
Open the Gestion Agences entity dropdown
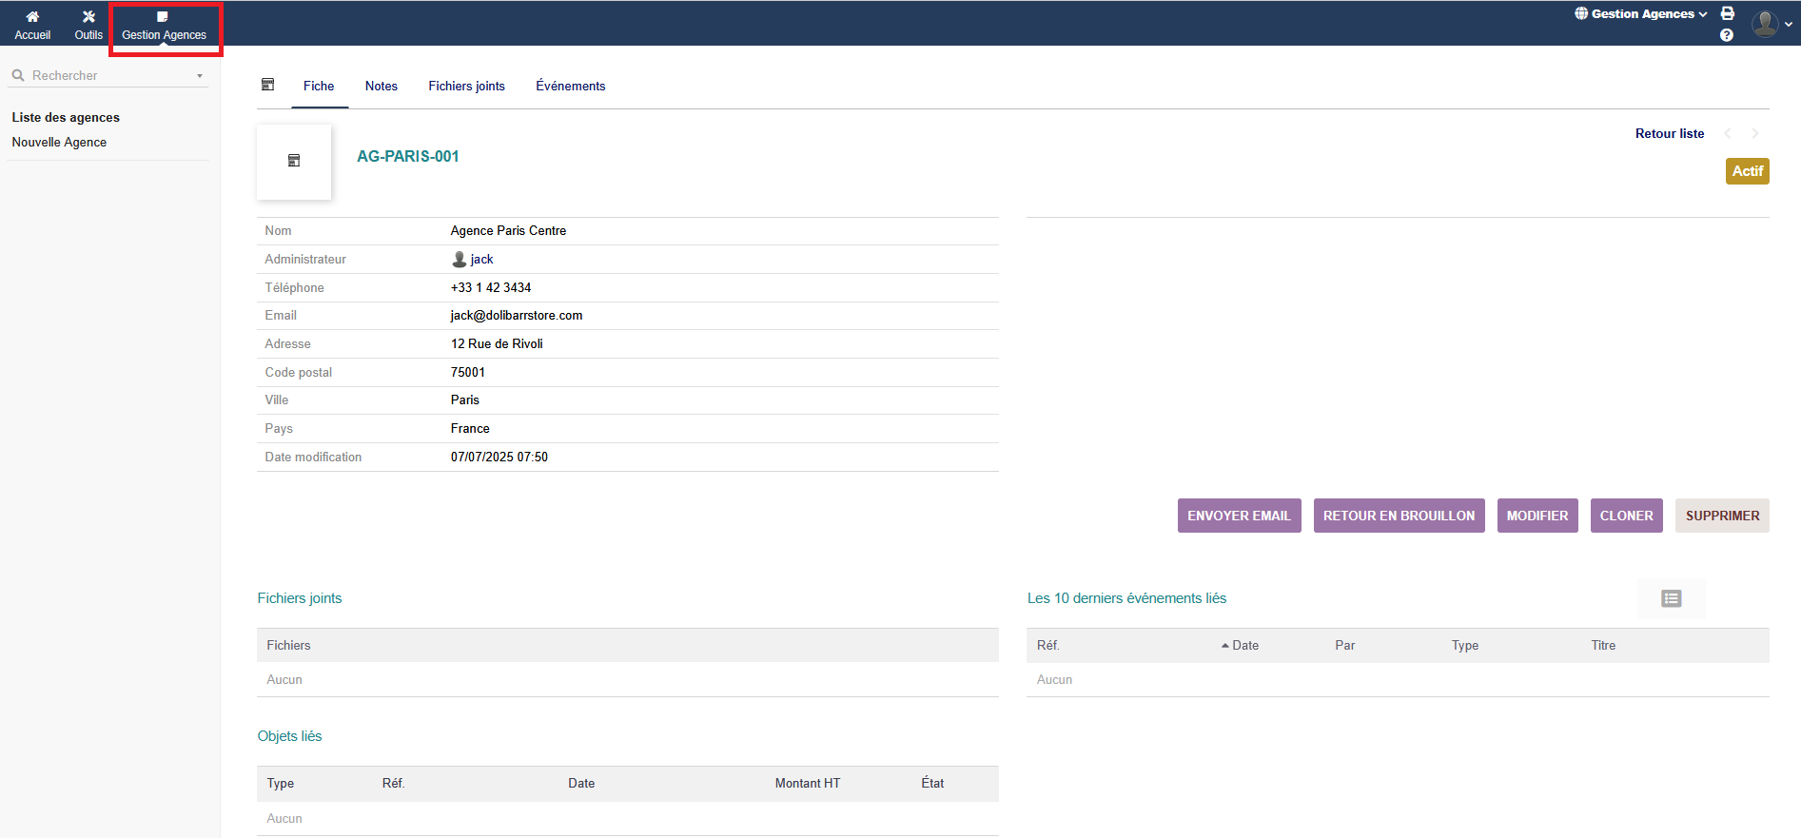[1641, 14]
